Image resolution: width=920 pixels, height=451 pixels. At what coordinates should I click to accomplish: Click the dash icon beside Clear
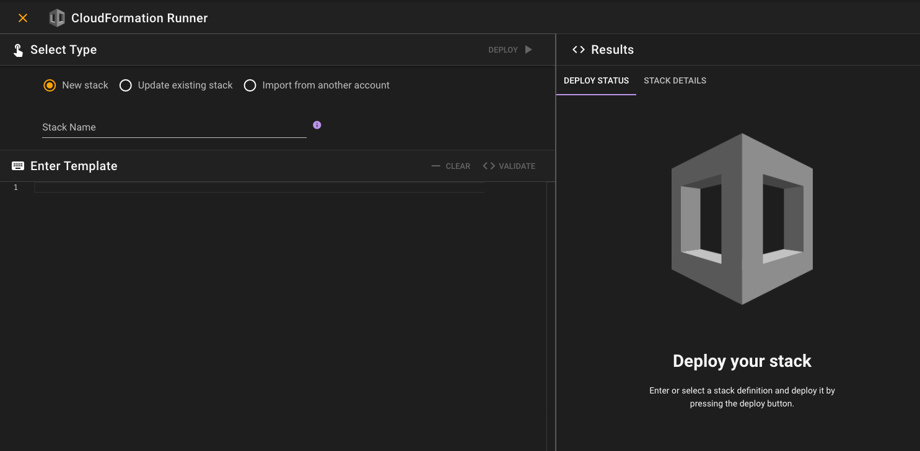[436, 166]
